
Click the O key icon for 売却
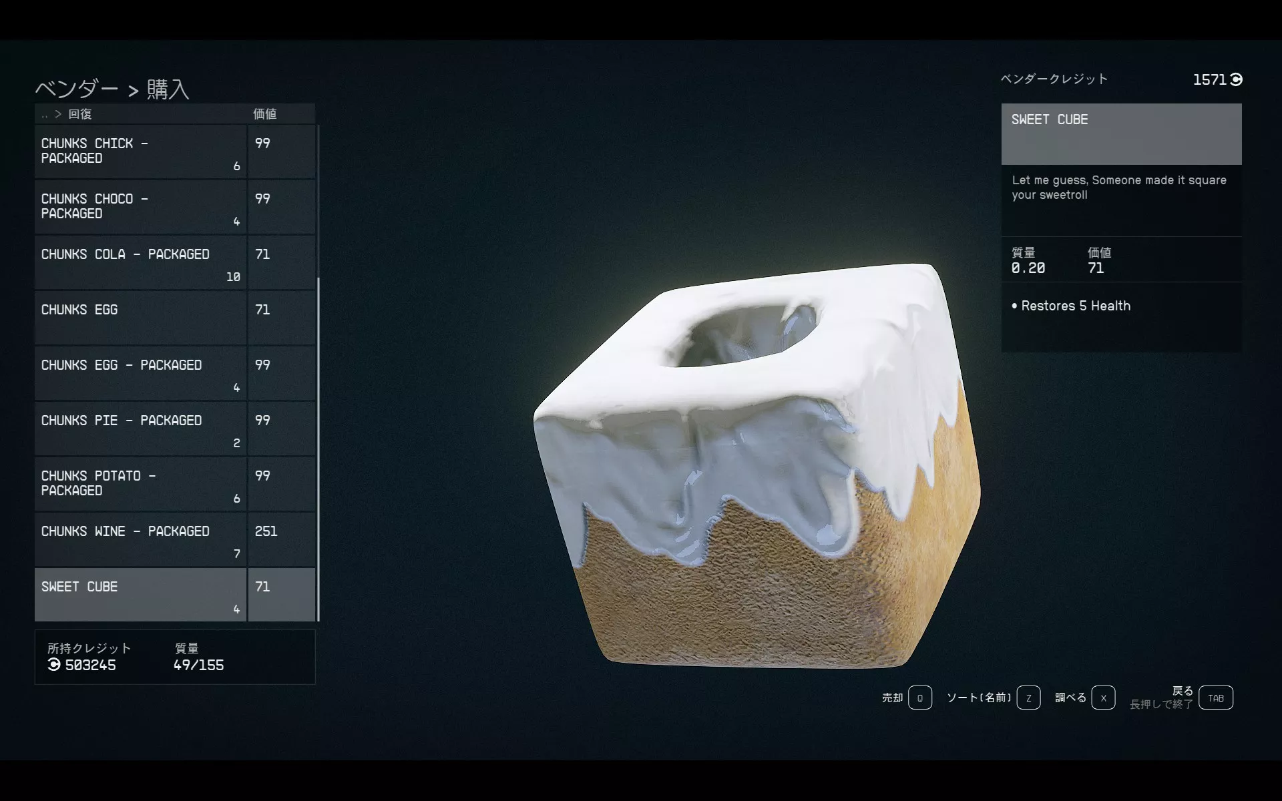[x=920, y=698]
